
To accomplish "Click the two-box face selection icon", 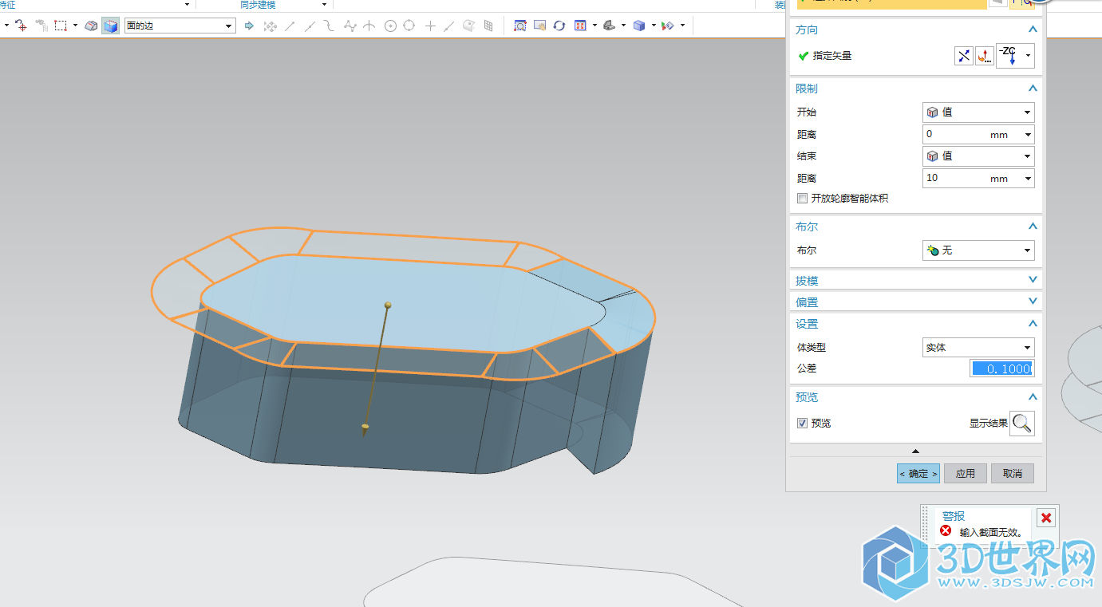I will 91,26.
